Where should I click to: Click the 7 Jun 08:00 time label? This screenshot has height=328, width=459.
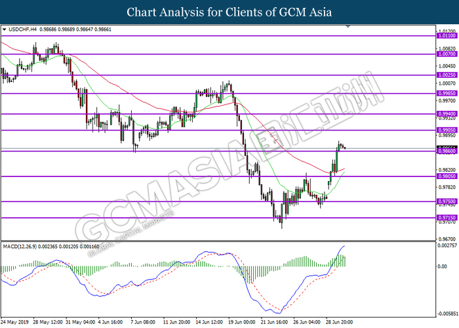pyautogui.click(x=143, y=322)
